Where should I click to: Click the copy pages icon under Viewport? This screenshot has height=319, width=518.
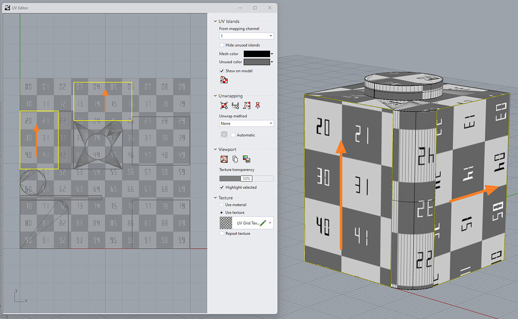coord(236,158)
